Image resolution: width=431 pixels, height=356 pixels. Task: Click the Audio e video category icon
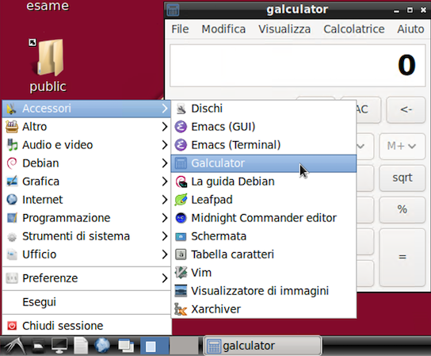12,145
